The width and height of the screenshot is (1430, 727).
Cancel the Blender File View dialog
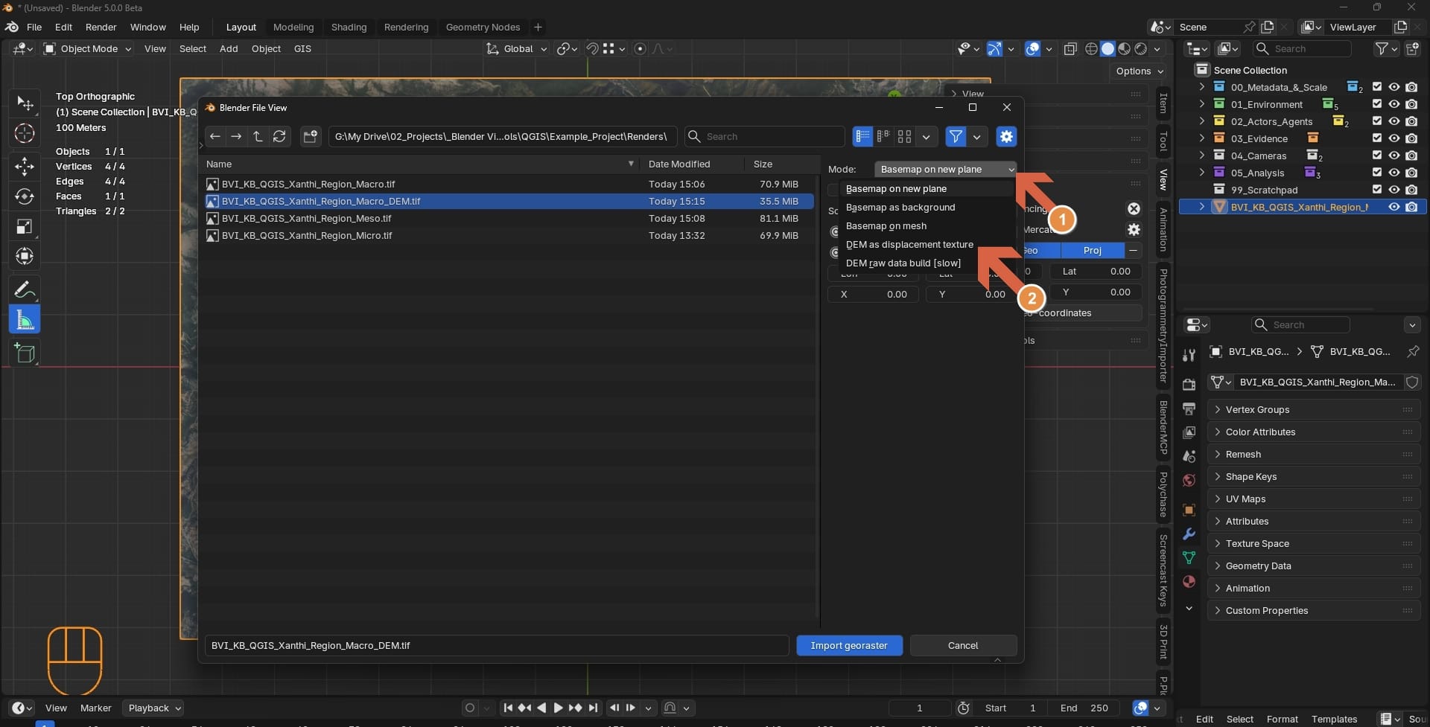(x=963, y=645)
